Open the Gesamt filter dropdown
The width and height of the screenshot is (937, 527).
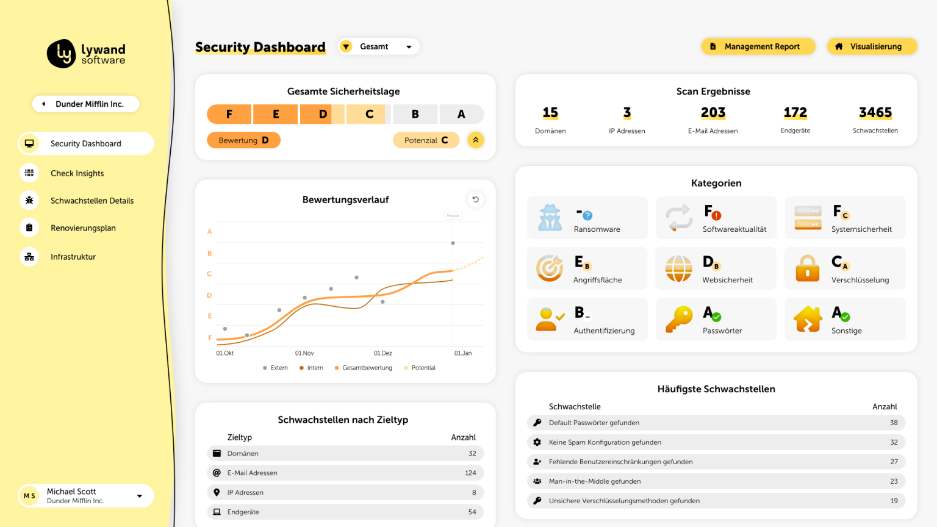click(x=378, y=46)
